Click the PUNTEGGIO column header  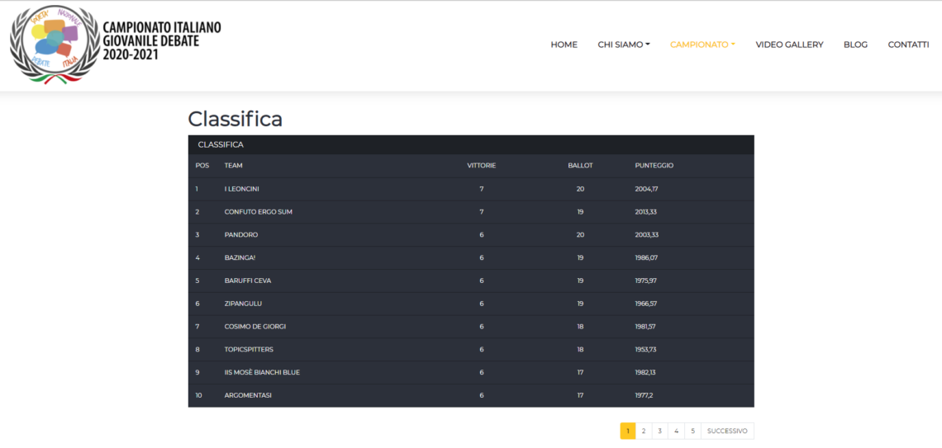coord(654,166)
